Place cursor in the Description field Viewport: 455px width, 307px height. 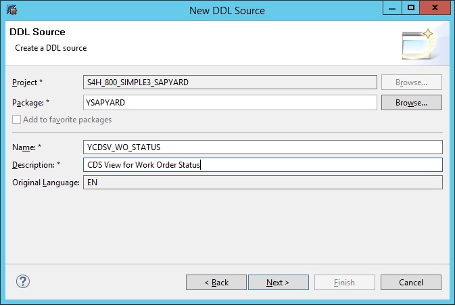(x=263, y=165)
